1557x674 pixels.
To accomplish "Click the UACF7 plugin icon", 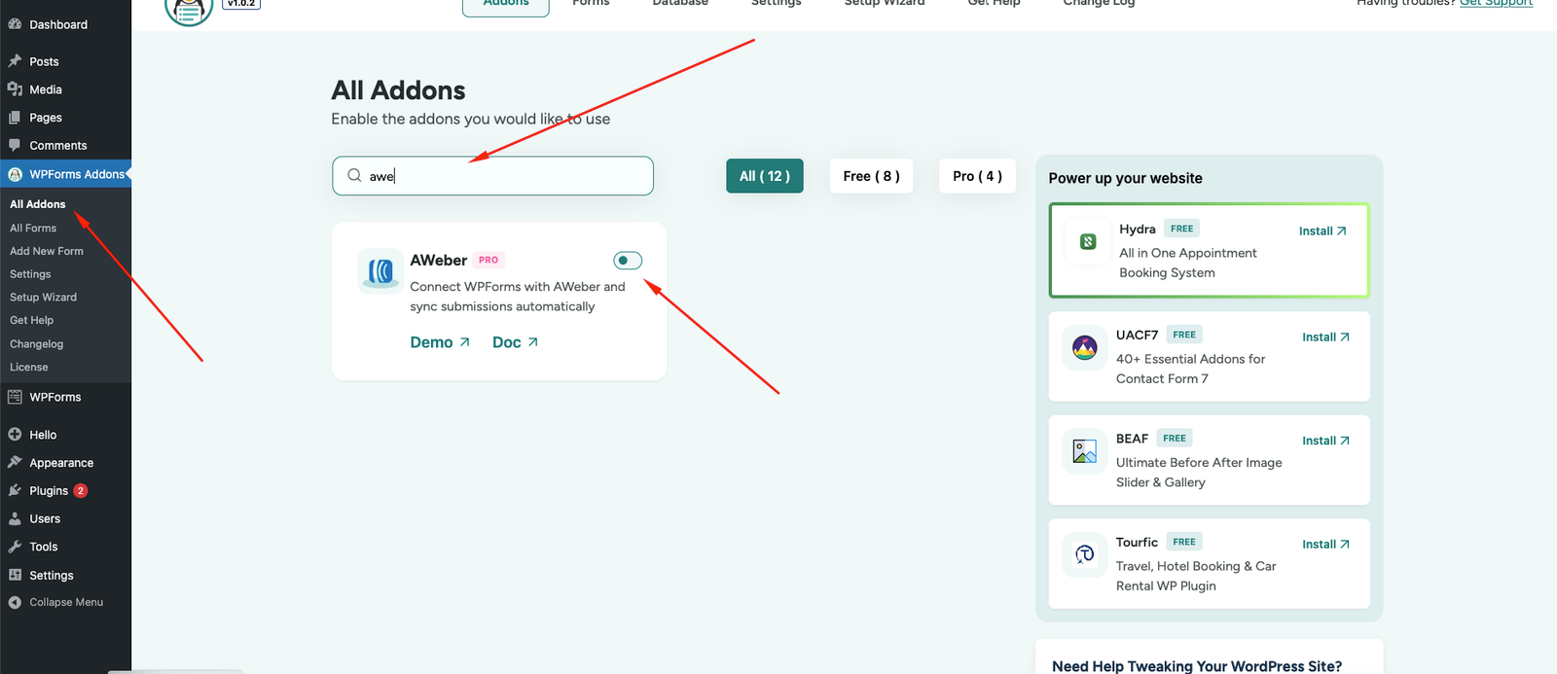I will point(1084,347).
